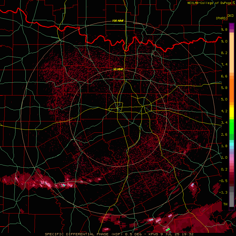
Task: Click the 9.8 scale value
Action: click(x=224, y=29)
